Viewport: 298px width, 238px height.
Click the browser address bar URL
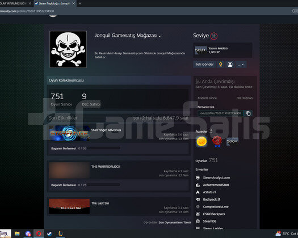pyautogui.click(x=27, y=11)
